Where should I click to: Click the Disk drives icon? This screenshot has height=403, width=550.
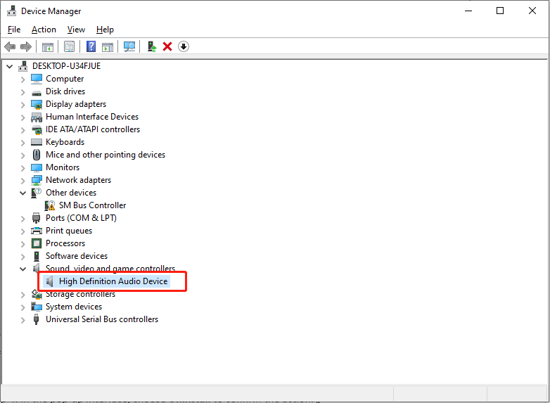click(x=37, y=92)
